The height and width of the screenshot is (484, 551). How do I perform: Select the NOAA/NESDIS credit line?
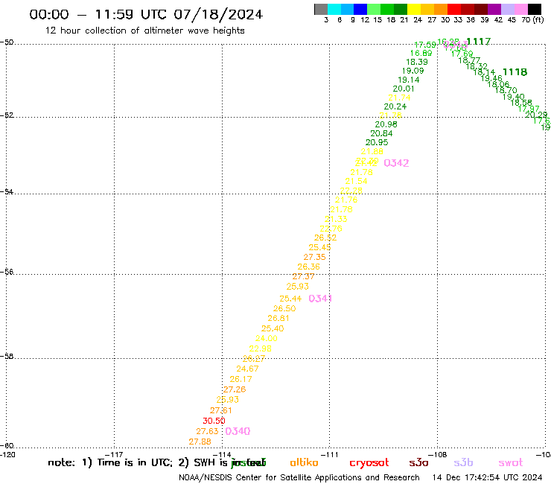299,478
